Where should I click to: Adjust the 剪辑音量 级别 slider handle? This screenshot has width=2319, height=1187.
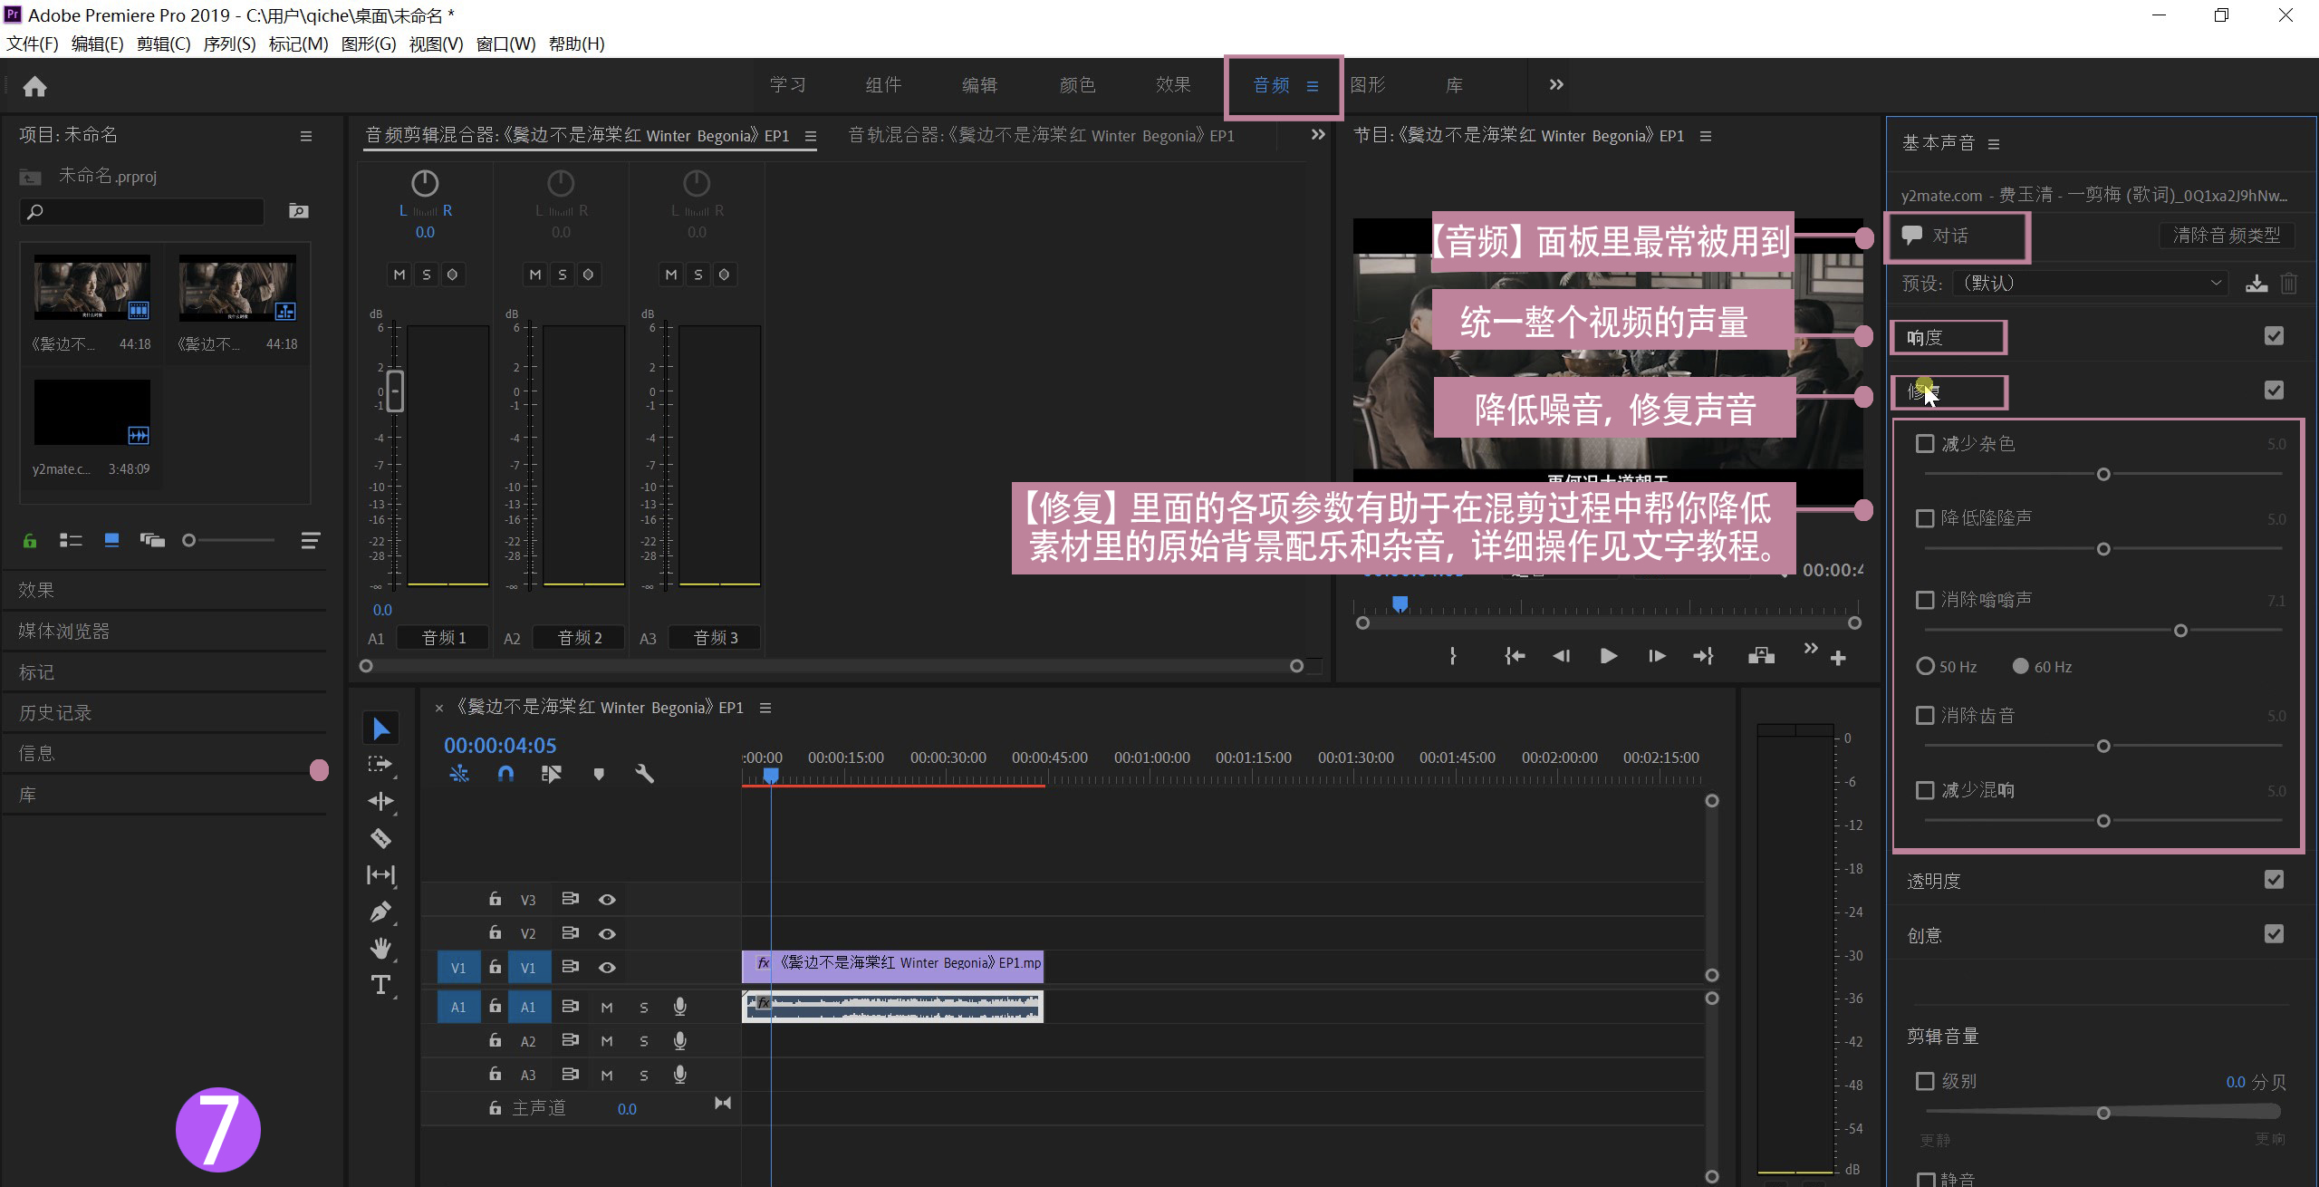click(2103, 1113)
